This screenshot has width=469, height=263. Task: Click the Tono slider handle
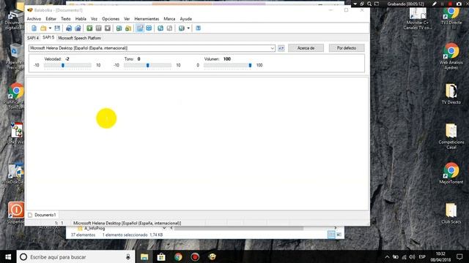[148, 65]
